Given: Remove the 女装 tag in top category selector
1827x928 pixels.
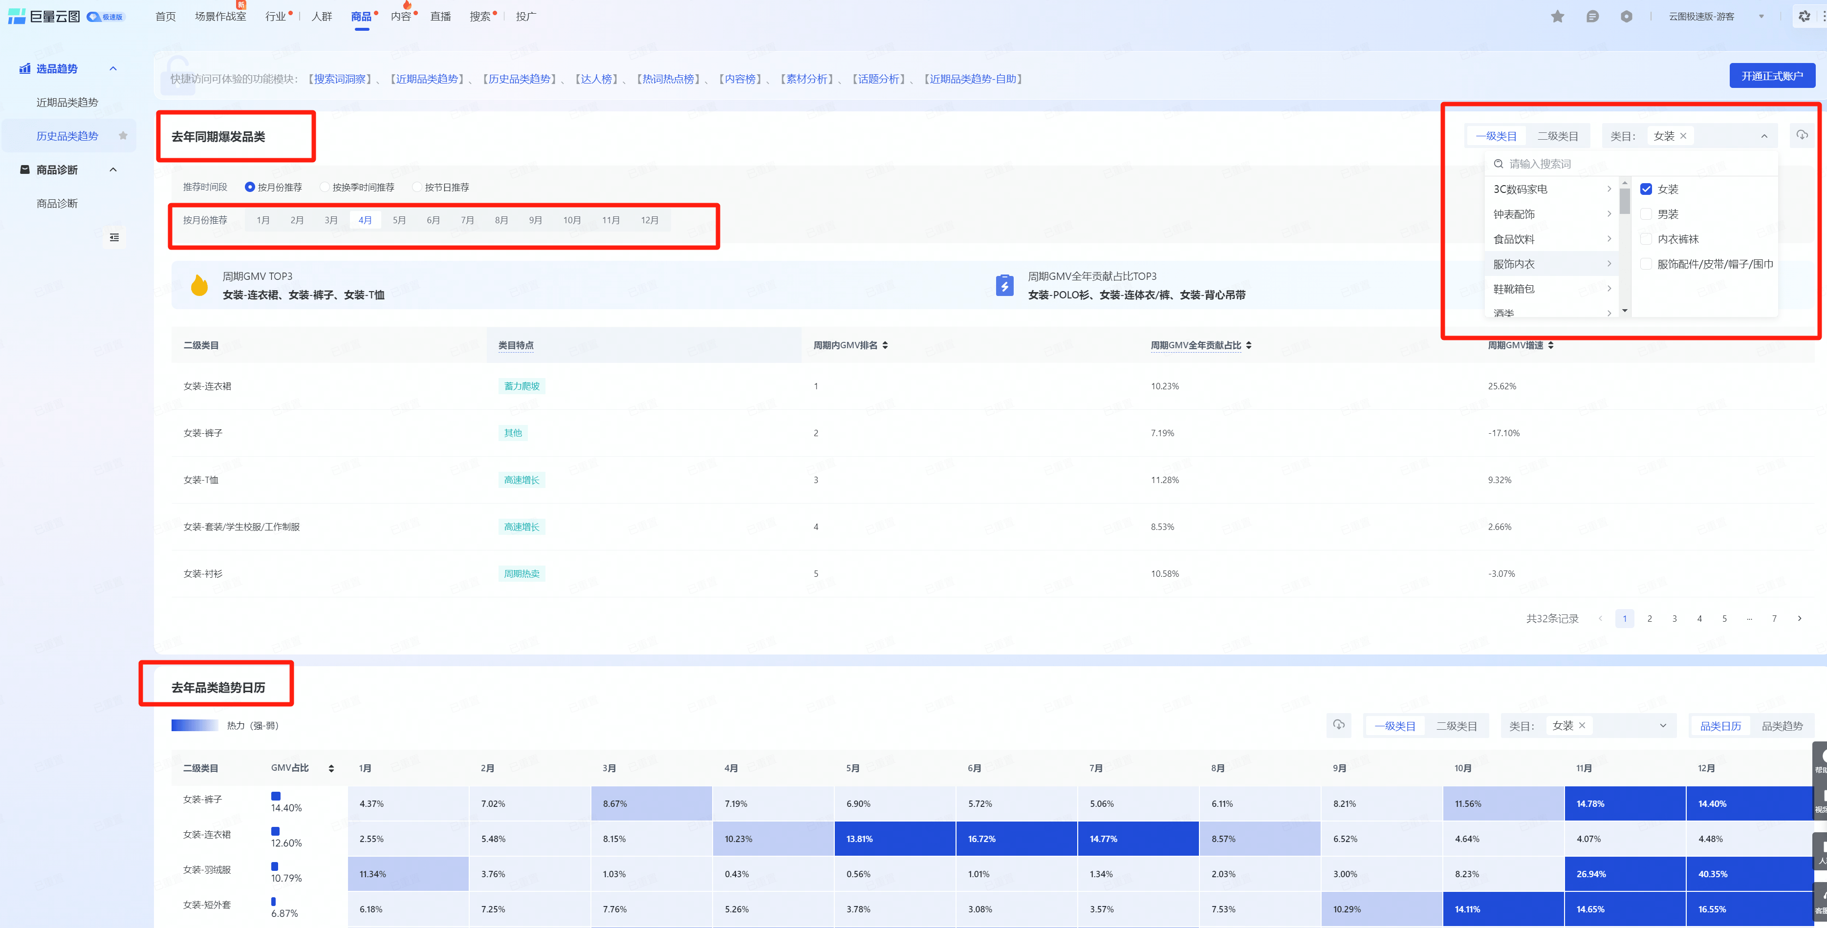Looking at the screenshot, I should click(1683, 136).
